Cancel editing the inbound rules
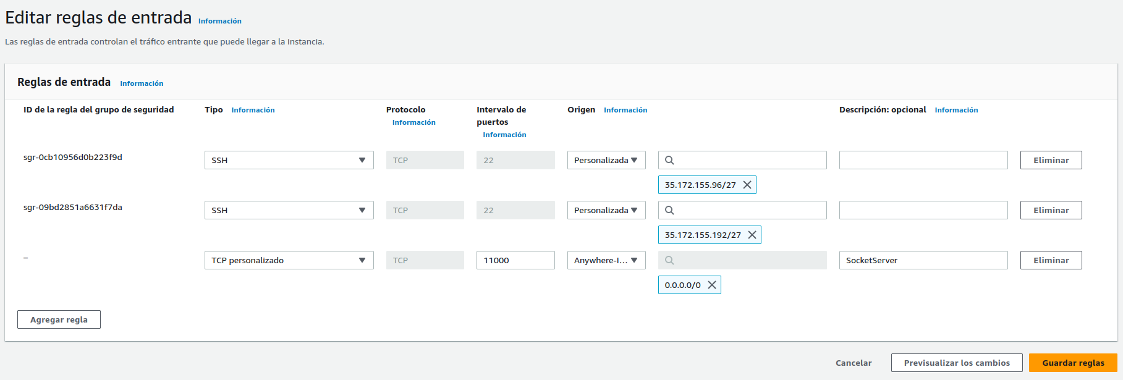 click(x=854, y=363)
